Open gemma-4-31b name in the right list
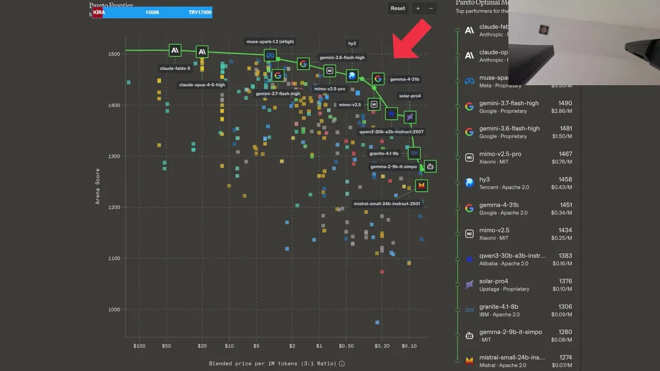Image resolution: width=660 pixels, height=371 pixels. [499, 205]
